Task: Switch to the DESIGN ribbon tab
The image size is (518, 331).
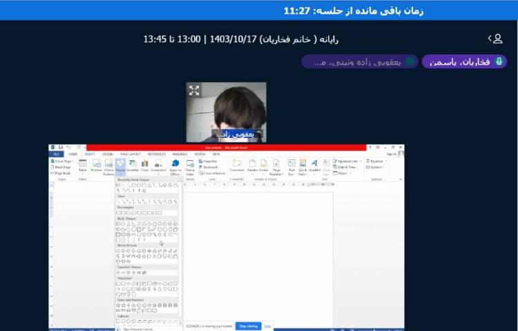Action: [107, 154]
